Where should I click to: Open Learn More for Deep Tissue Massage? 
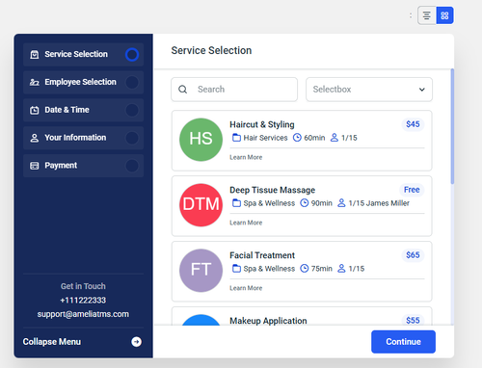point(246,223)
